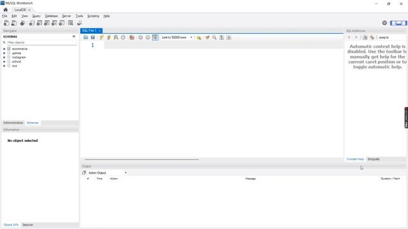
Task: Save statement as snippet with star icon
Action: [x=199, y=38]
